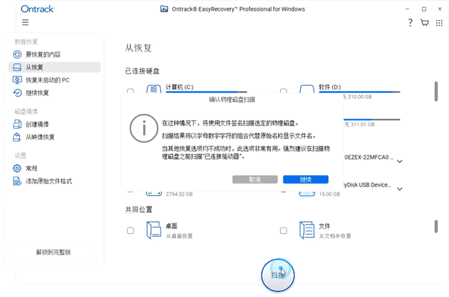Click the 软件 (D:) drive icon
The height and width of the screenshot is (297, 449).
pos(307,89)
